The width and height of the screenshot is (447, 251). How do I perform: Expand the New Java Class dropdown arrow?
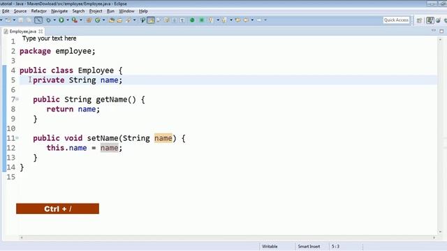[104, 20]
